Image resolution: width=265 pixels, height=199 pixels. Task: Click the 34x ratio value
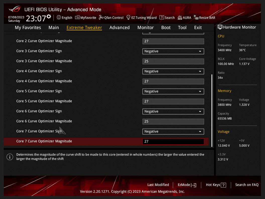pos(220,78)
